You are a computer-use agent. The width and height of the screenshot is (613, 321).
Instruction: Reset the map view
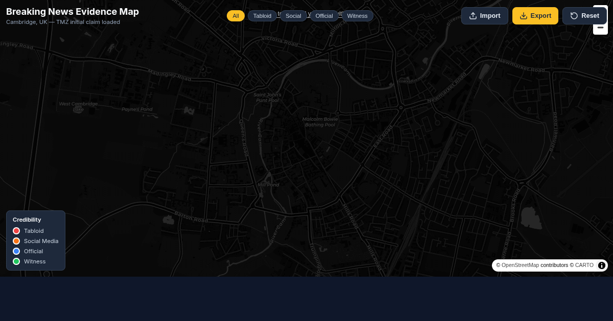tap(584, 16)
